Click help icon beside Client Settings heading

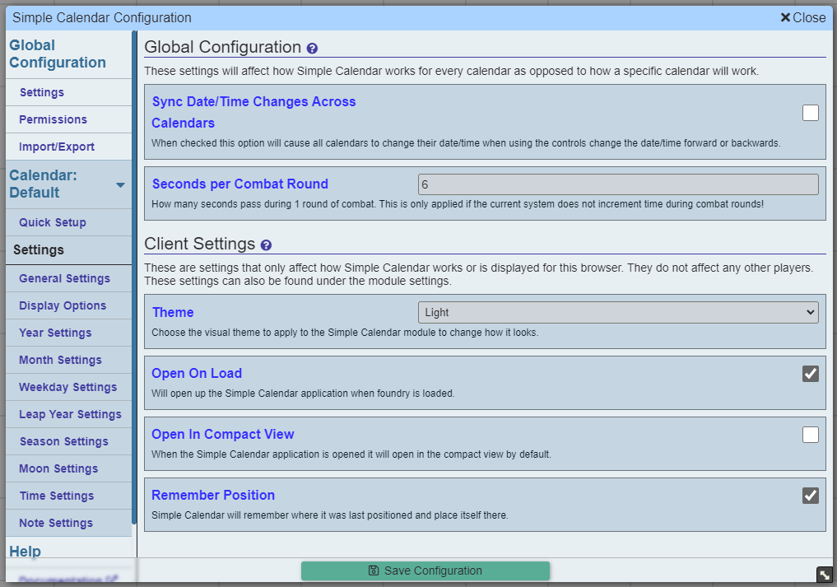pyautogui.click(x=266, y=245)
